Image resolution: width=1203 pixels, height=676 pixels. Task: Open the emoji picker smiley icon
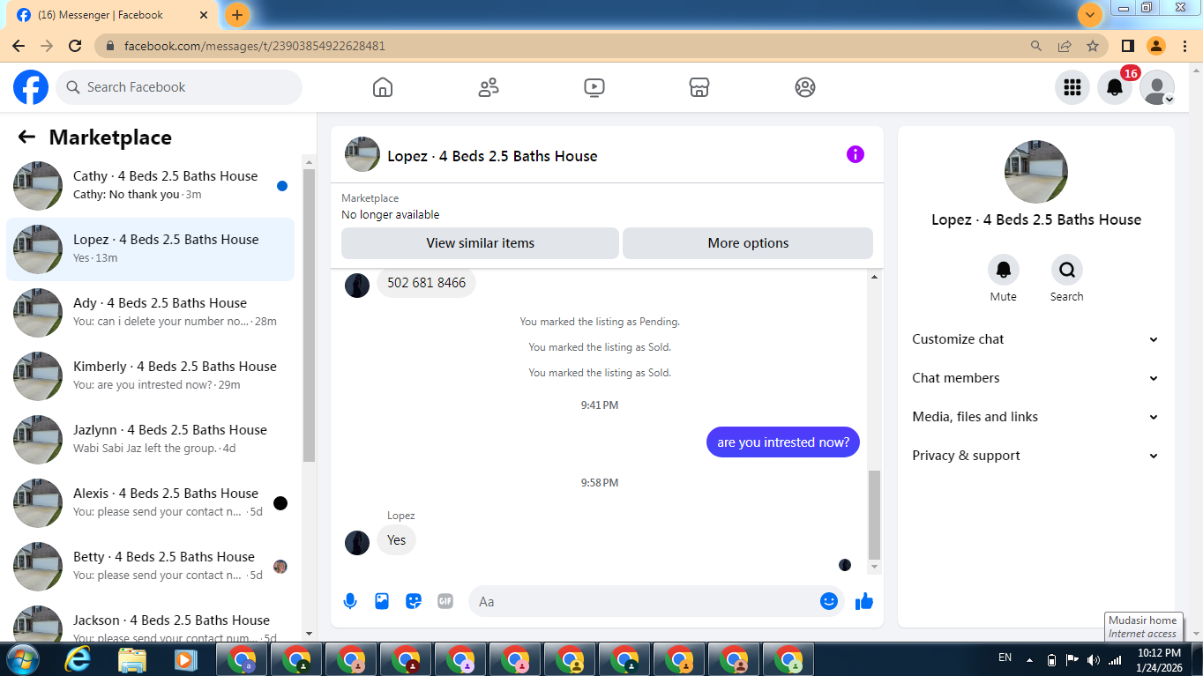(829, 601)
